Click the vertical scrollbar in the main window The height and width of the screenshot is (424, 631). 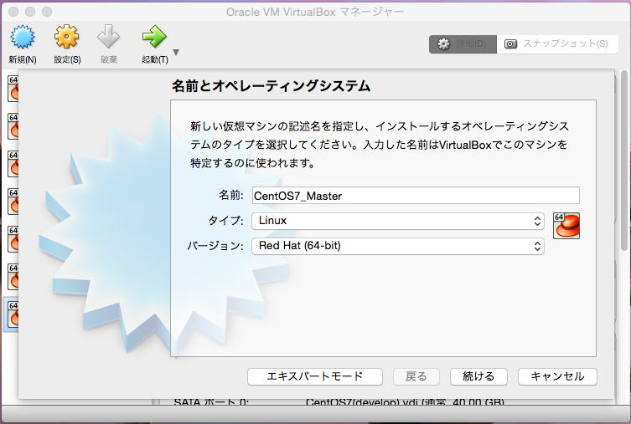coord(624,161)
